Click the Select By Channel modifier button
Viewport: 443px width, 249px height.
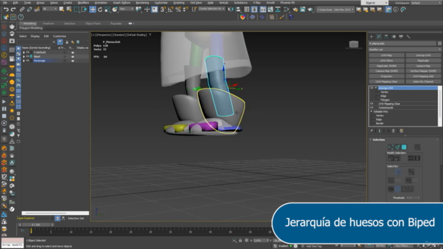[423, 82]
